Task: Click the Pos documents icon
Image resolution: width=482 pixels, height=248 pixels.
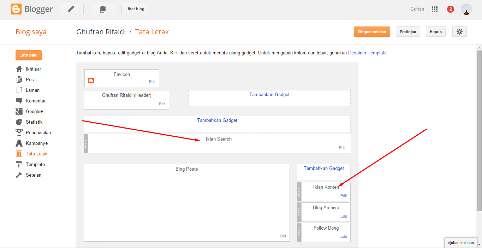Action: (x=19, y=79)
